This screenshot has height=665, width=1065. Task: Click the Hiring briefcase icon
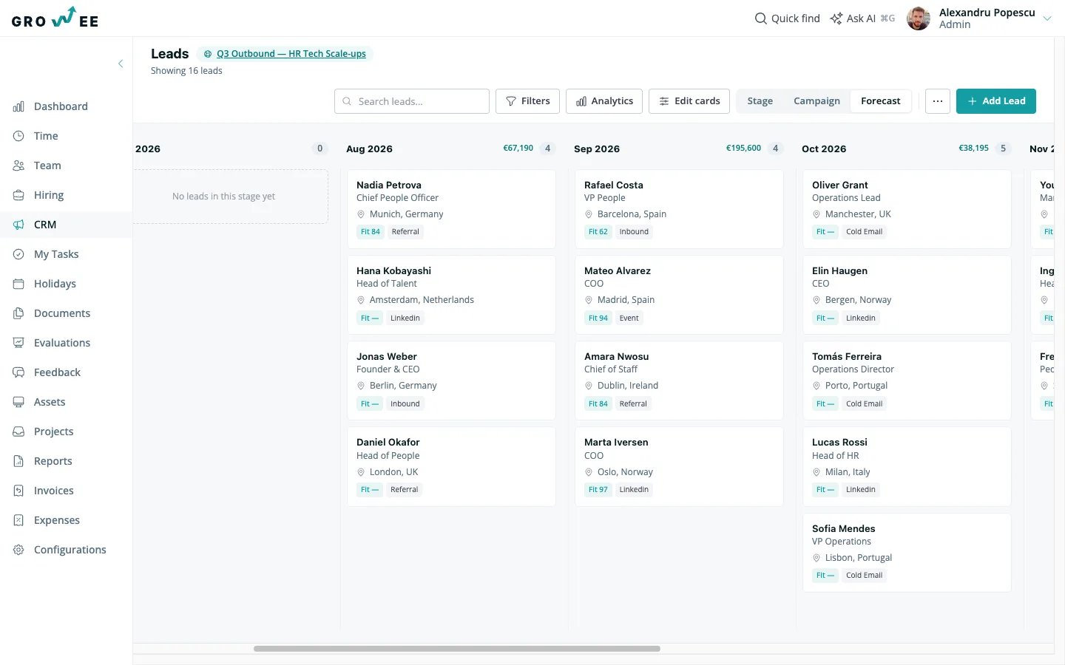(18, 195)
